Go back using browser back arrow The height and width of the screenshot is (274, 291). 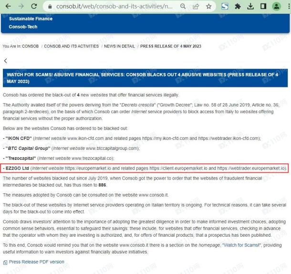coord(8,6)
